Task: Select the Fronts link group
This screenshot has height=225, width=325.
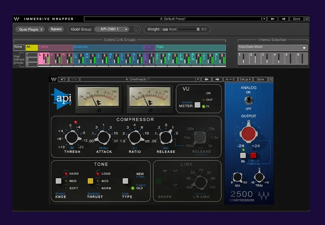Action: [56, 48]
